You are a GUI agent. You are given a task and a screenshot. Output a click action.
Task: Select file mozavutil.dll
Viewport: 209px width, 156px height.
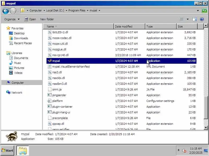pos(60,44)
